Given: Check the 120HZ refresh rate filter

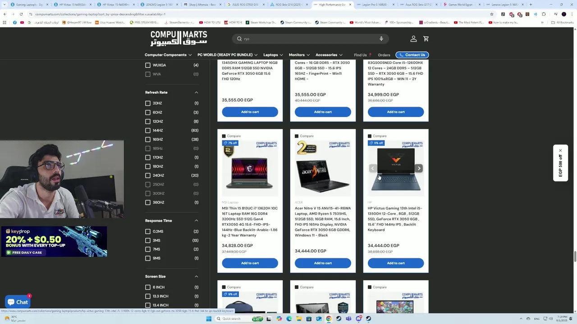Looking at the screenshot, I should click(148, 121).
